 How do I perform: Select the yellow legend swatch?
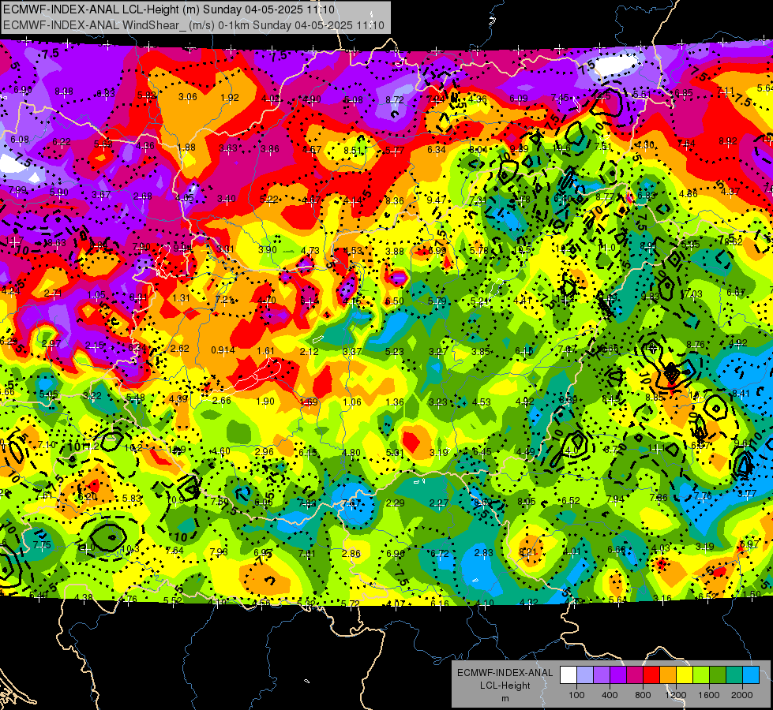(x=685, y=675)
